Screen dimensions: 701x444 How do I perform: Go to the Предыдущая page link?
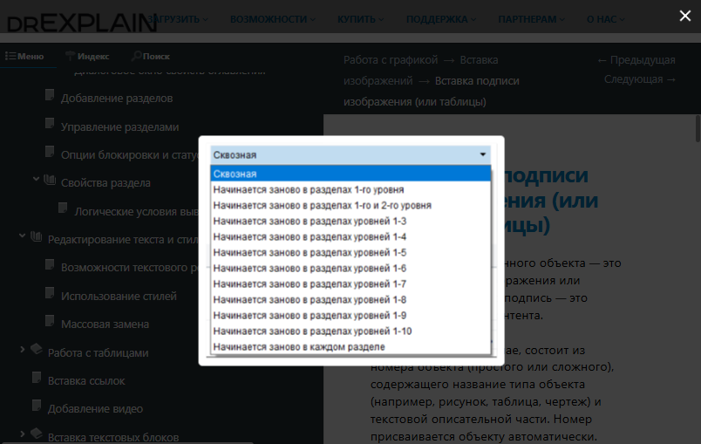click(x=636, y=60)
